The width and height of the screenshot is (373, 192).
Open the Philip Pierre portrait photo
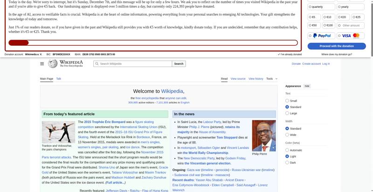coord(263,136)
